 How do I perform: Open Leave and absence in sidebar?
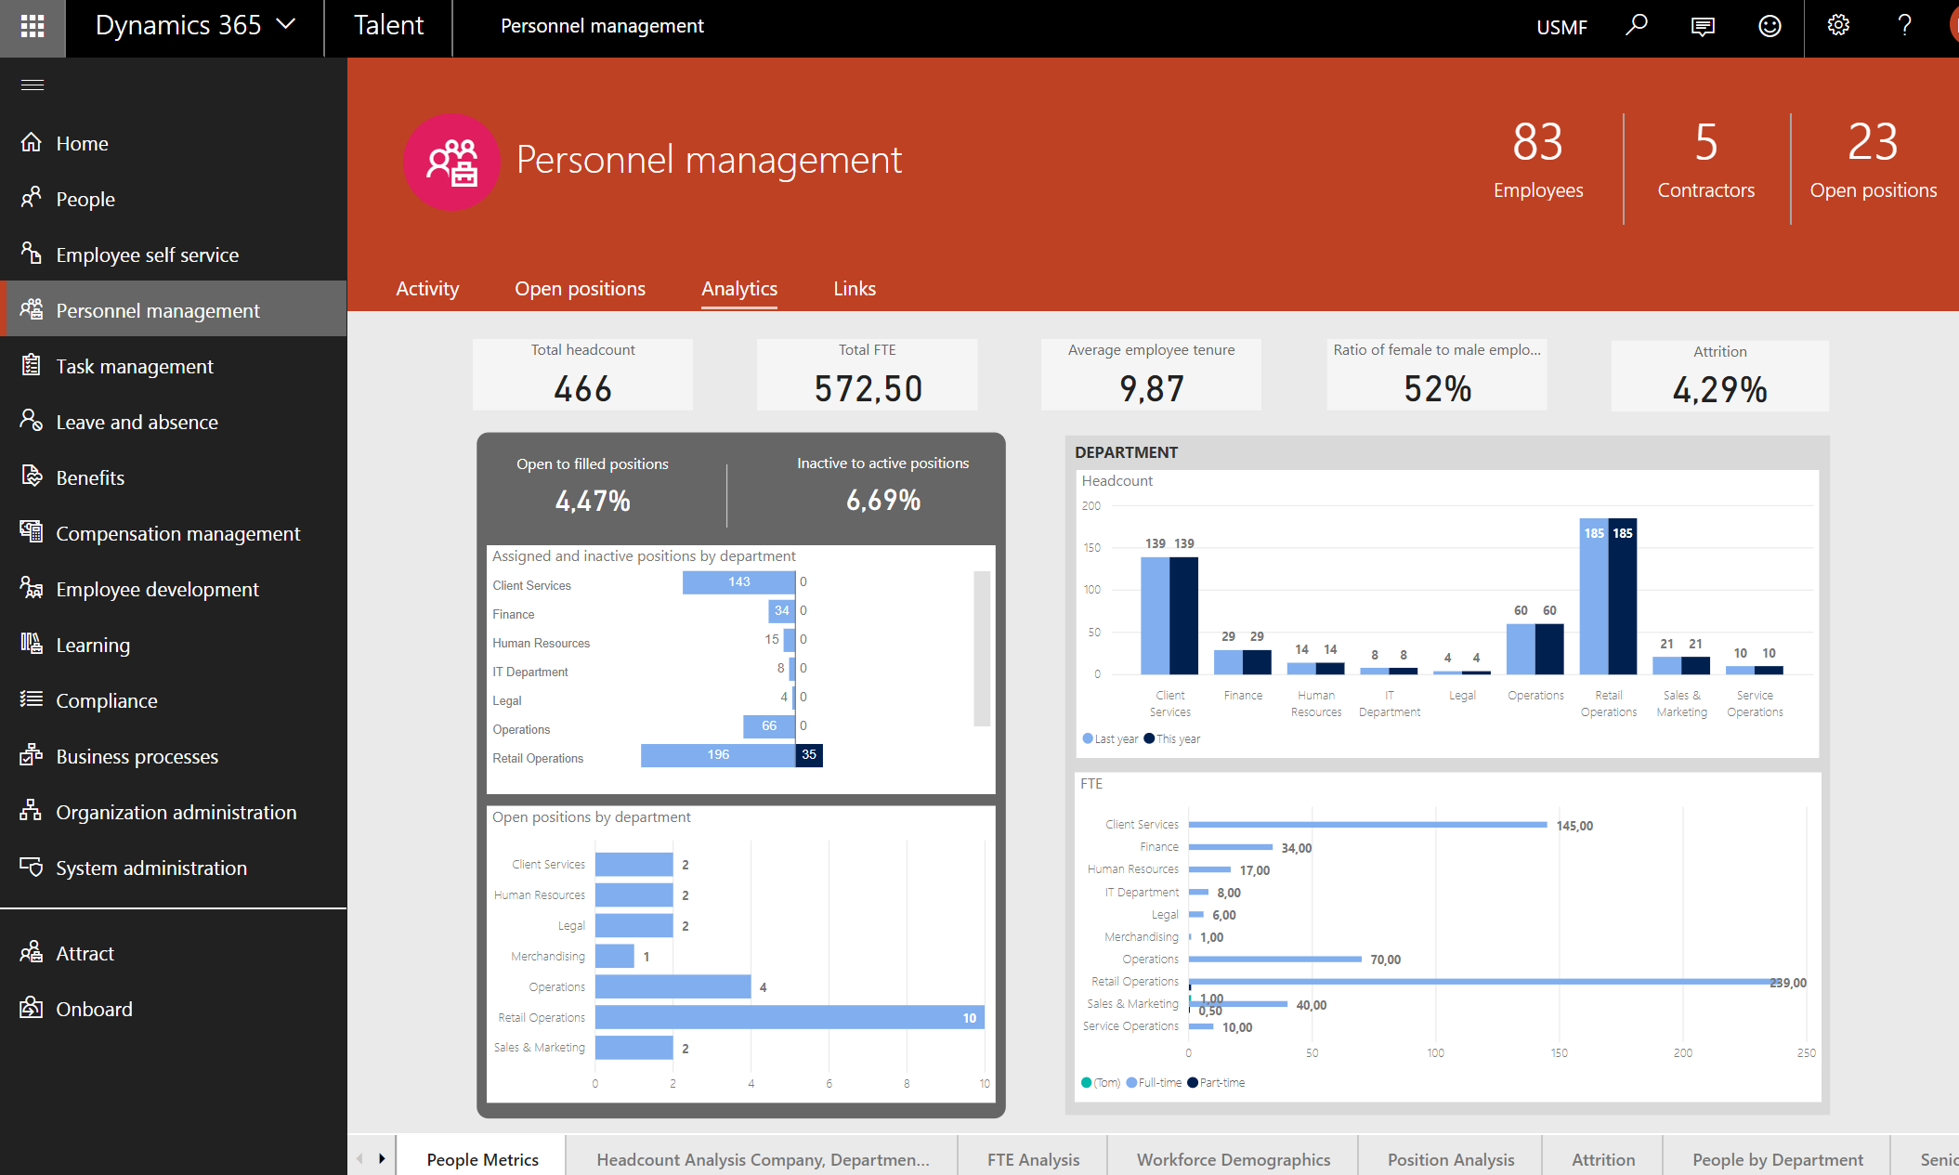(137, 422)
